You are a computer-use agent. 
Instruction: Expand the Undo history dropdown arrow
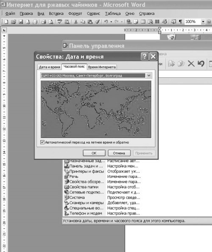[x=111, y=22]
